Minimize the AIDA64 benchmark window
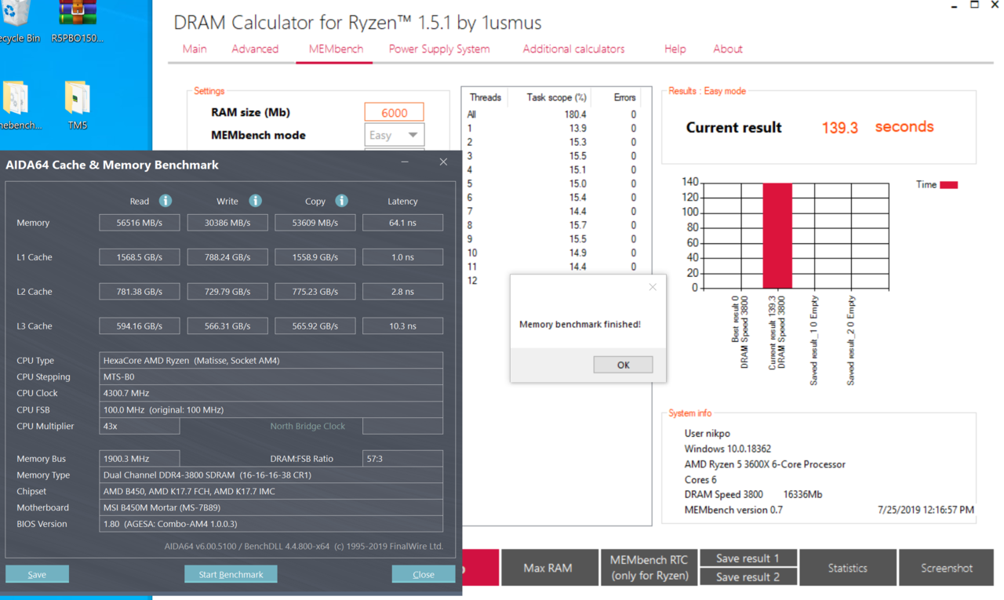This screenshot has height=600, width=1004. pyautogui.click(x=405, y=162)
